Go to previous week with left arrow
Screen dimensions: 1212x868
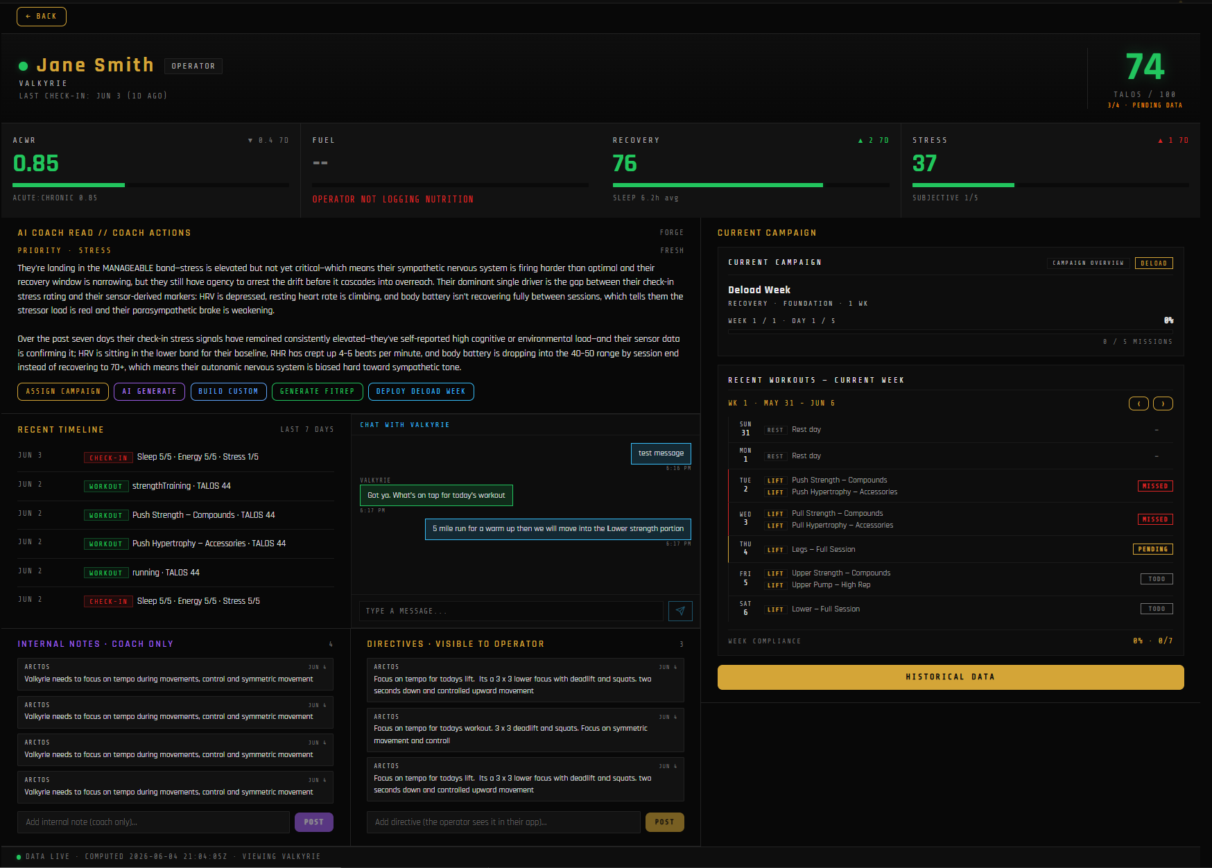pos(1139,403)
